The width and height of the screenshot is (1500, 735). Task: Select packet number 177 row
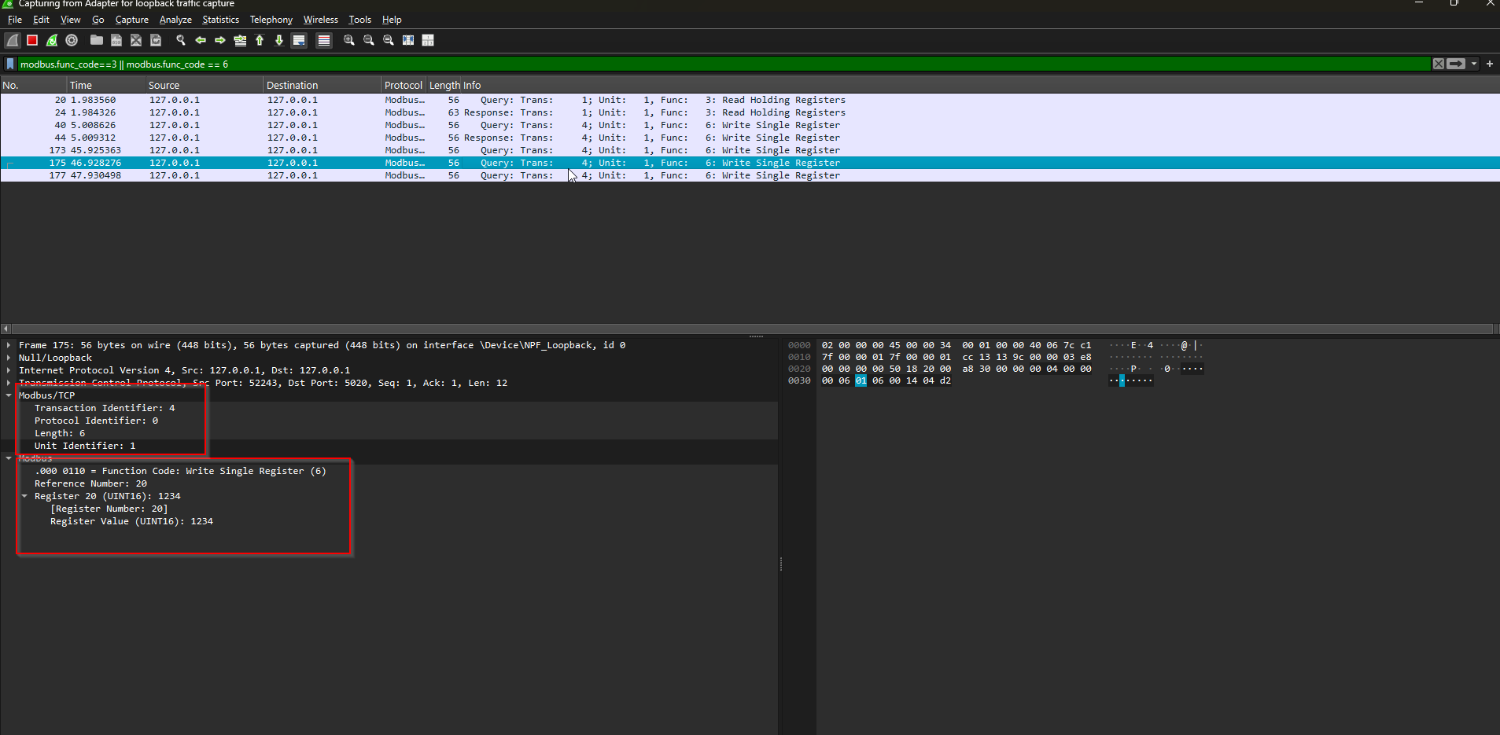pyautogui.click(x=750, y=175)
